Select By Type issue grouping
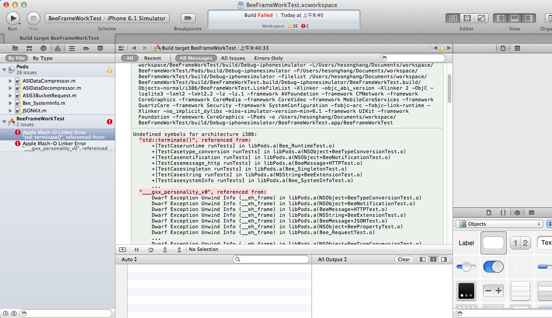Viewport: 552px width, 318px height. pos(43,58)
